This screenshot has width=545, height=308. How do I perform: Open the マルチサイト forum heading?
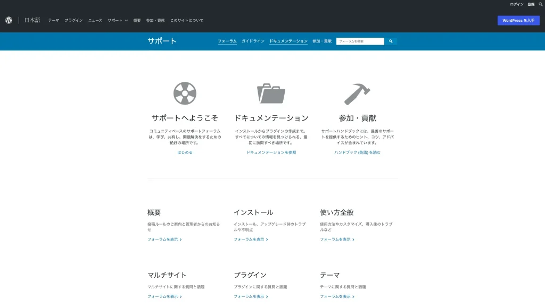167,275
